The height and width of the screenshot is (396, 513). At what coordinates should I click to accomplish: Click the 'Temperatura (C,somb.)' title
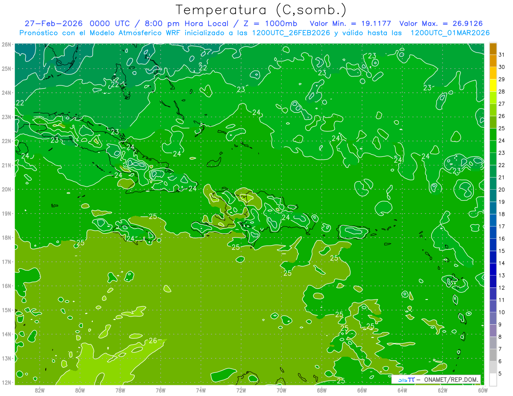tap(261, 10)
